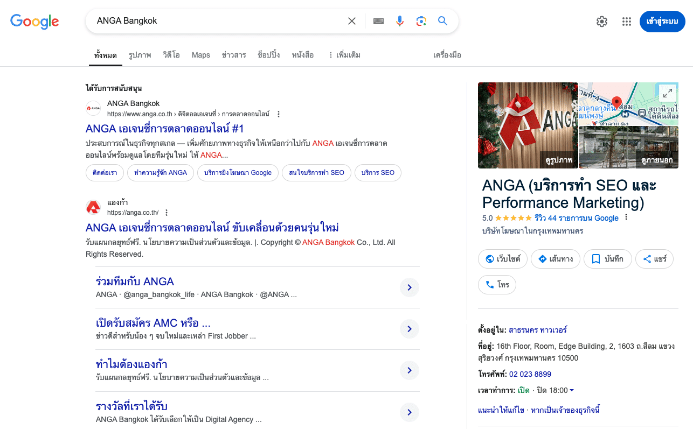This screenshot has width=693, height=429.
Task: Click the Google logo to return home
Action: tap(34, 22)
